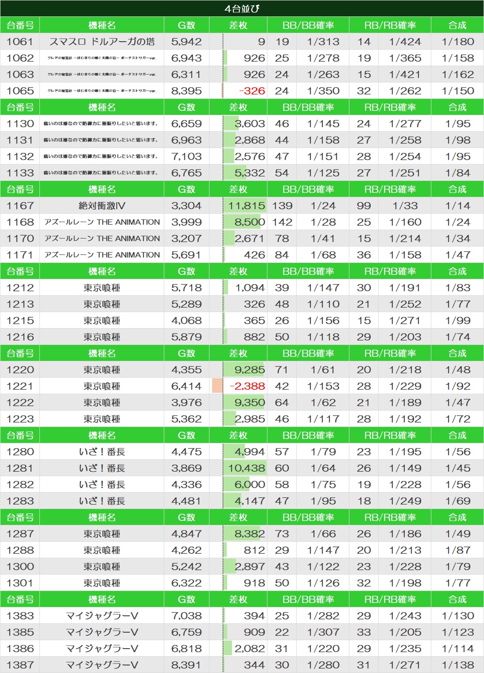The height and width of the screenshot is (673, 484).
Task: Select 合成 value 1/138
Action: 457,665
